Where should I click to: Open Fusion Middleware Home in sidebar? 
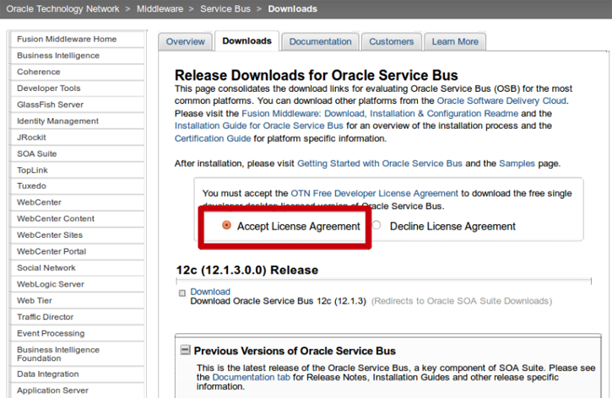pyautogui.click(x=67, y=40)
